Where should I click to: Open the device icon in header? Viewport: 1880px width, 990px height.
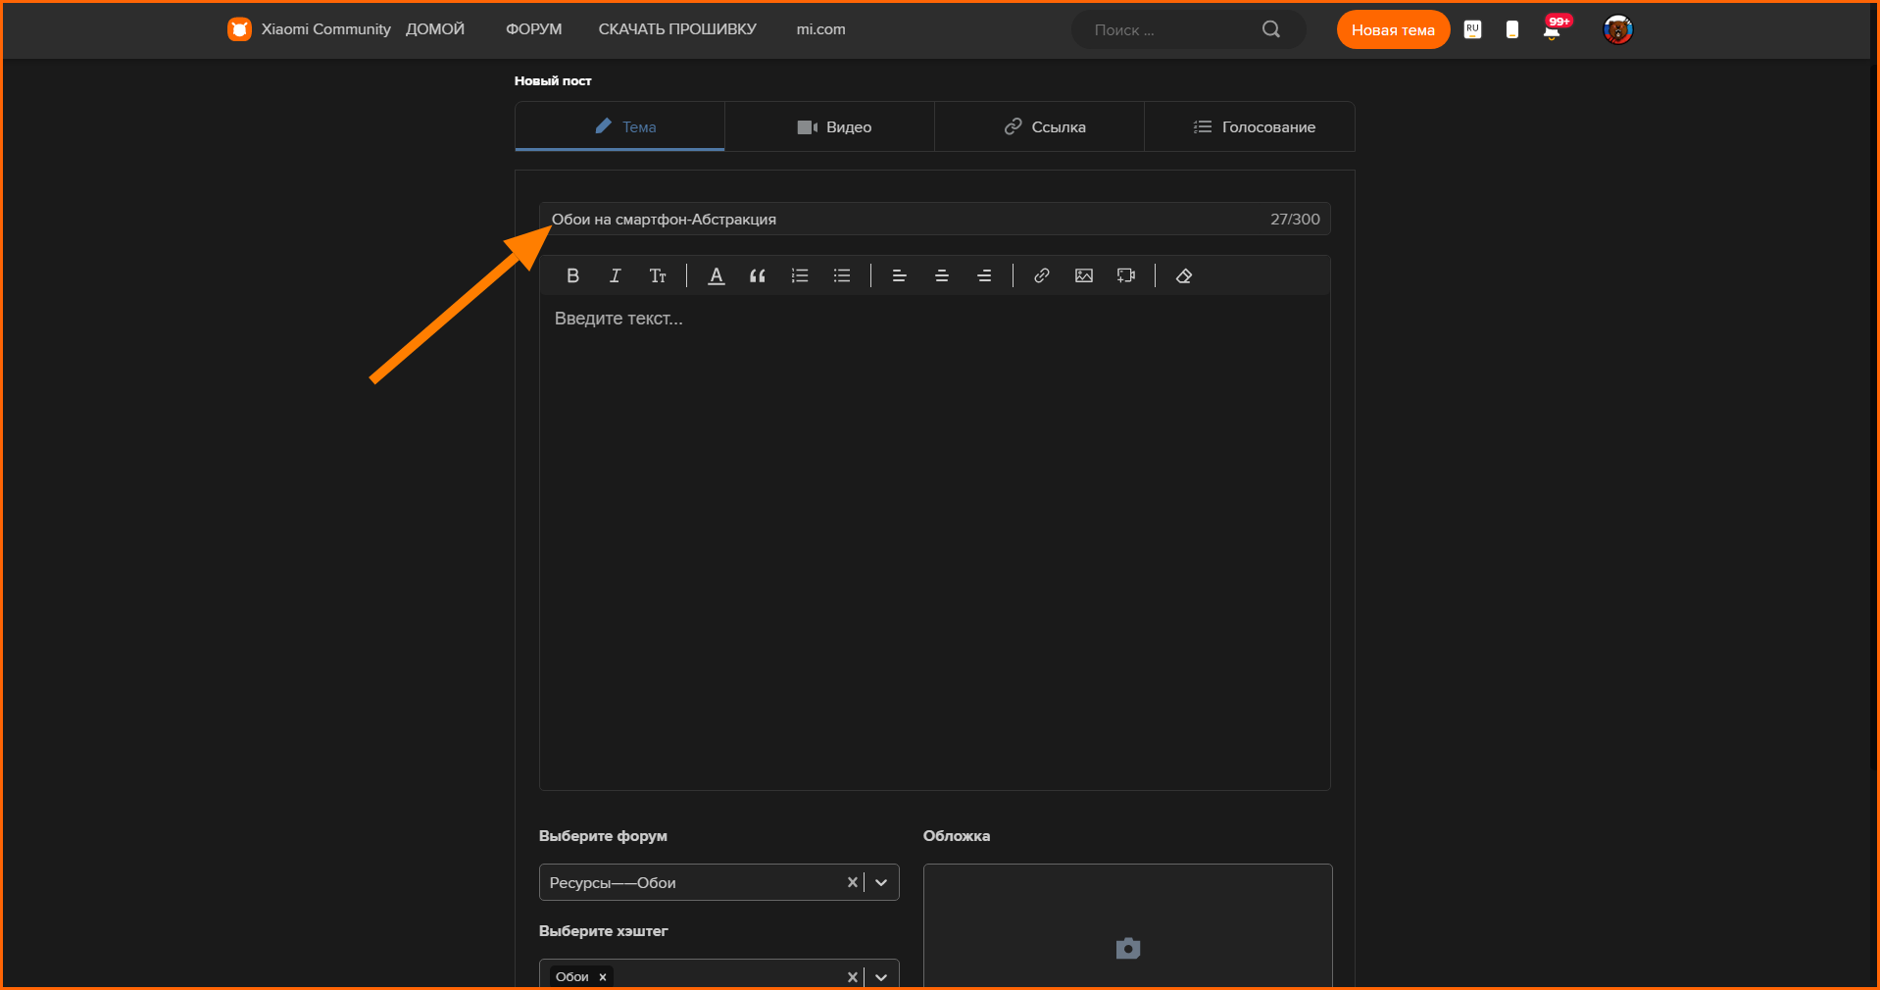[1512, 29]
